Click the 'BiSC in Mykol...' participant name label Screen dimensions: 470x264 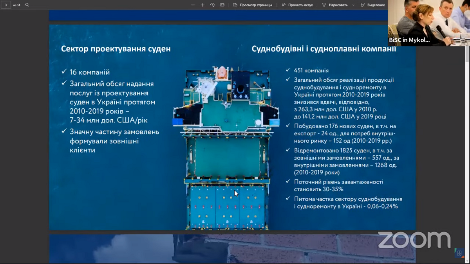pyautogui.click(x=409, y=40)
